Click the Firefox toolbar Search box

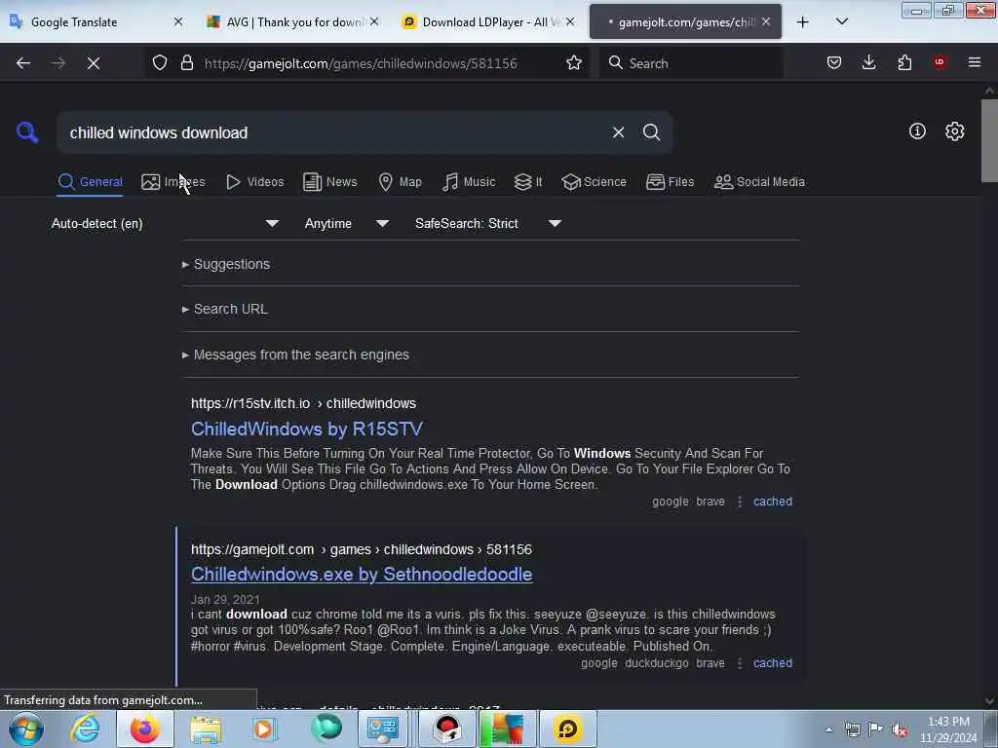pyautogui.click(x=691, y=63)
